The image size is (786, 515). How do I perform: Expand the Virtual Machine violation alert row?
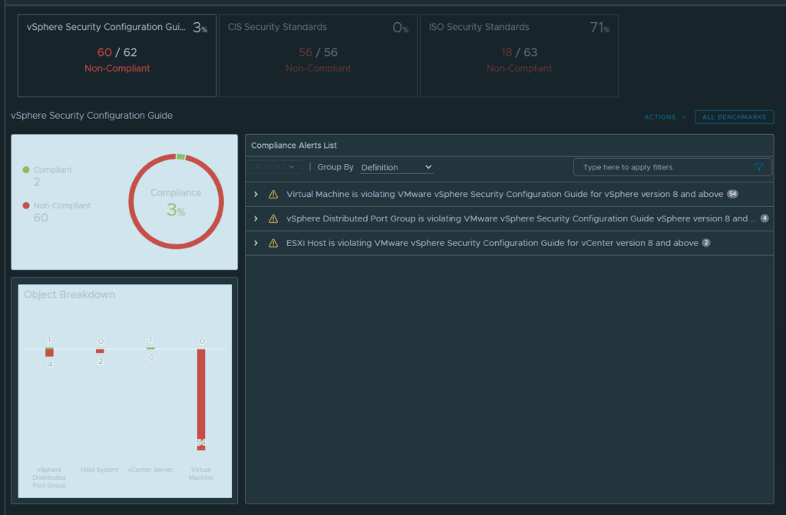256,194
